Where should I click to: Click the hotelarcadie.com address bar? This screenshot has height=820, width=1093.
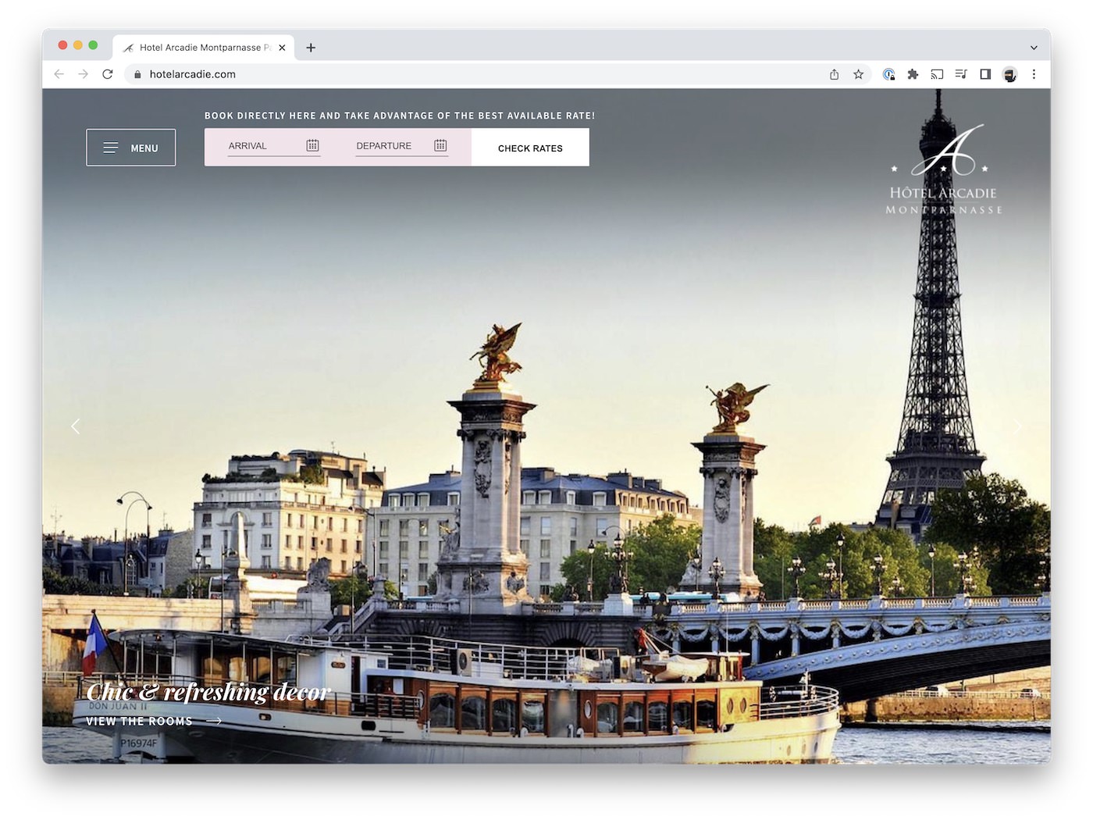(x=468, y=74)
